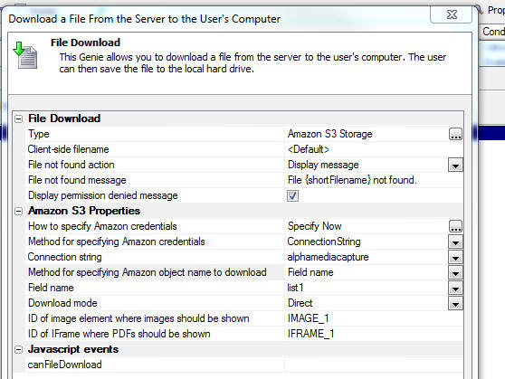Screen dimensions: 505x379
Task: Collapse the Amazon S3 Properties section
Action: coord(19,212)
